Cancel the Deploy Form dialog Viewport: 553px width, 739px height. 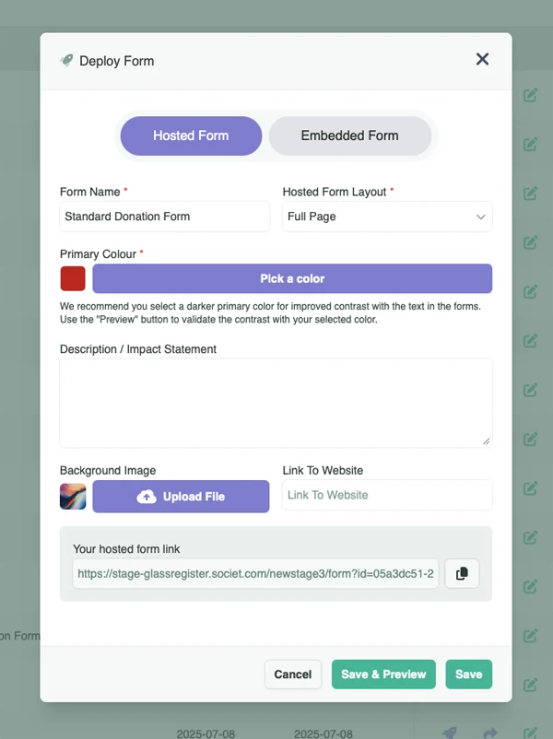[293, 674]
